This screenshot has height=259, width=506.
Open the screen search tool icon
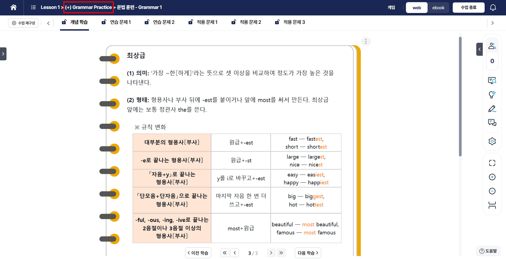(492, 80)
